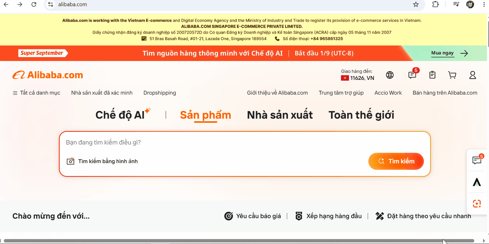489x244 pixels.
Task: Open the shopping cart icon
Action: [x=452, y=75]
